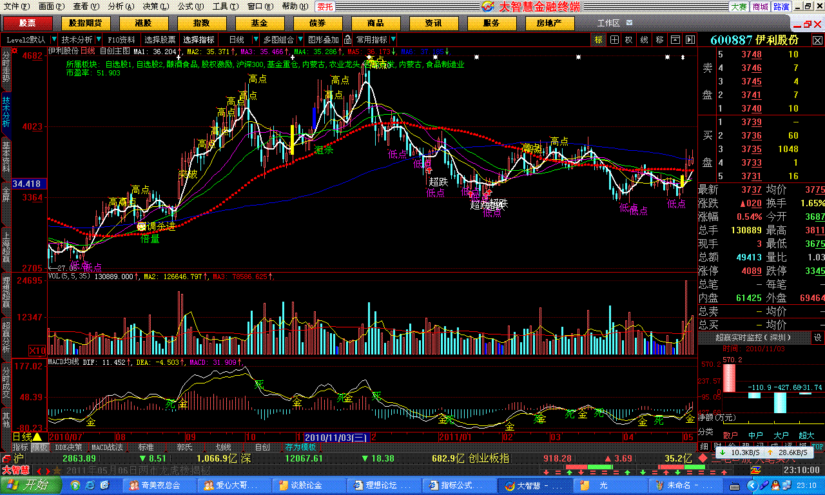
Task: Switch to the 股指期货 category tab
Action: click(x=86, y=23)
